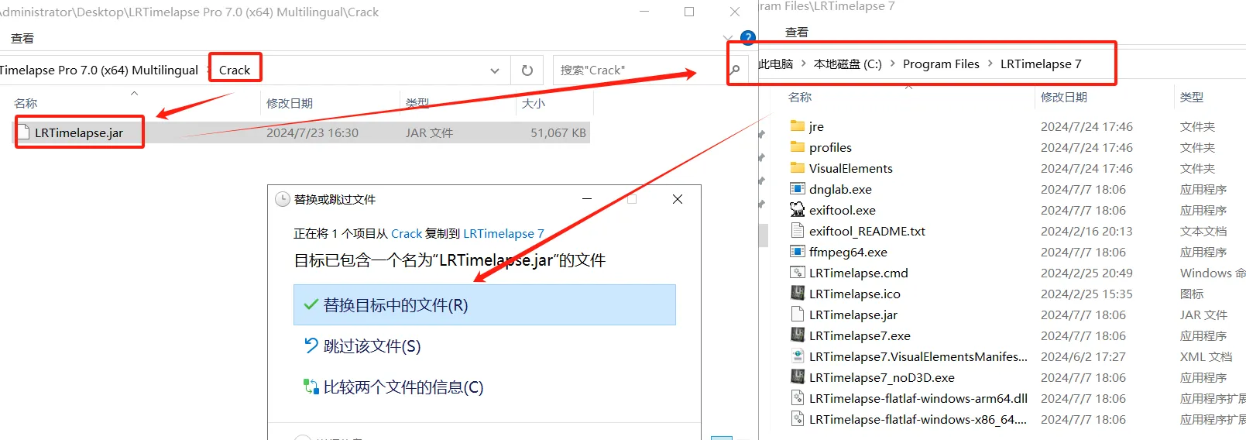
Task: Open 查看 menu in Crack window
Action: point(22,38)
